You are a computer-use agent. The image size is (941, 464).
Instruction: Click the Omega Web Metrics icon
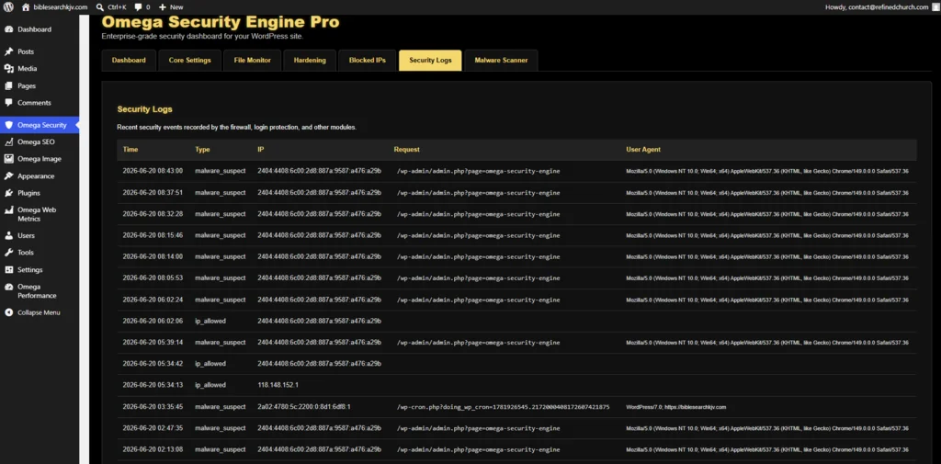(x=8, y=210)
